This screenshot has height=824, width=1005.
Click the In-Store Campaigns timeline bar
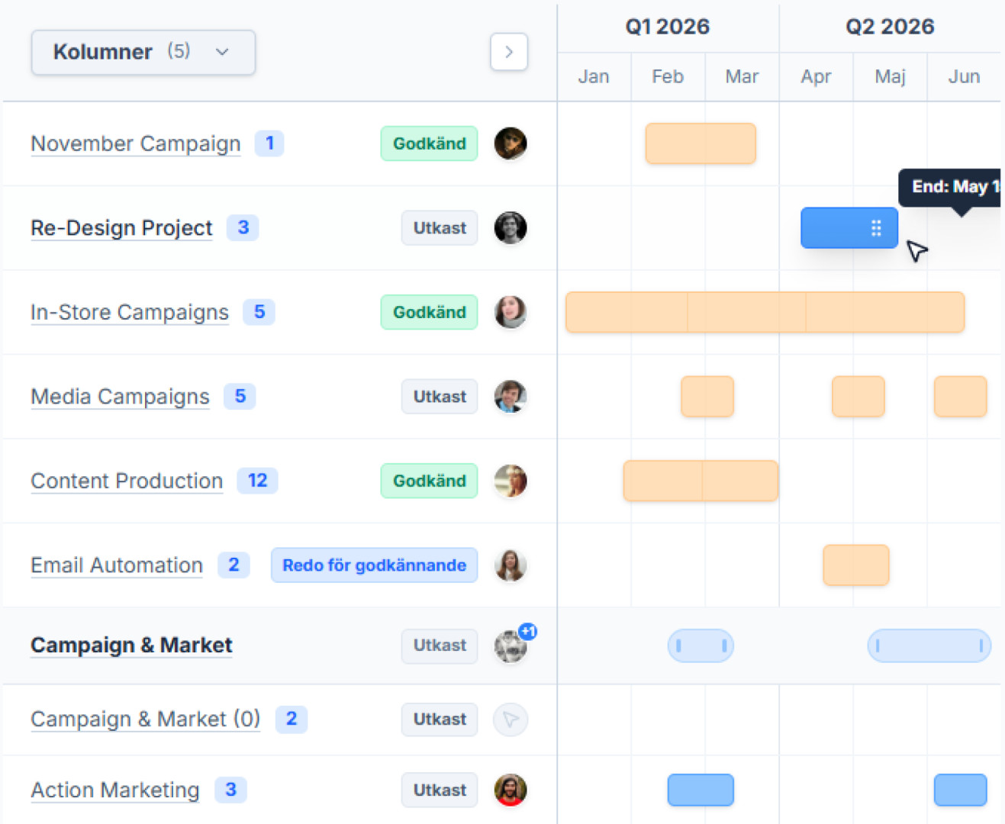(765, 312)
